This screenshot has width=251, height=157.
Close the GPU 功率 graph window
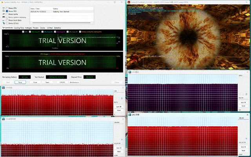click(x=247, y=115)
